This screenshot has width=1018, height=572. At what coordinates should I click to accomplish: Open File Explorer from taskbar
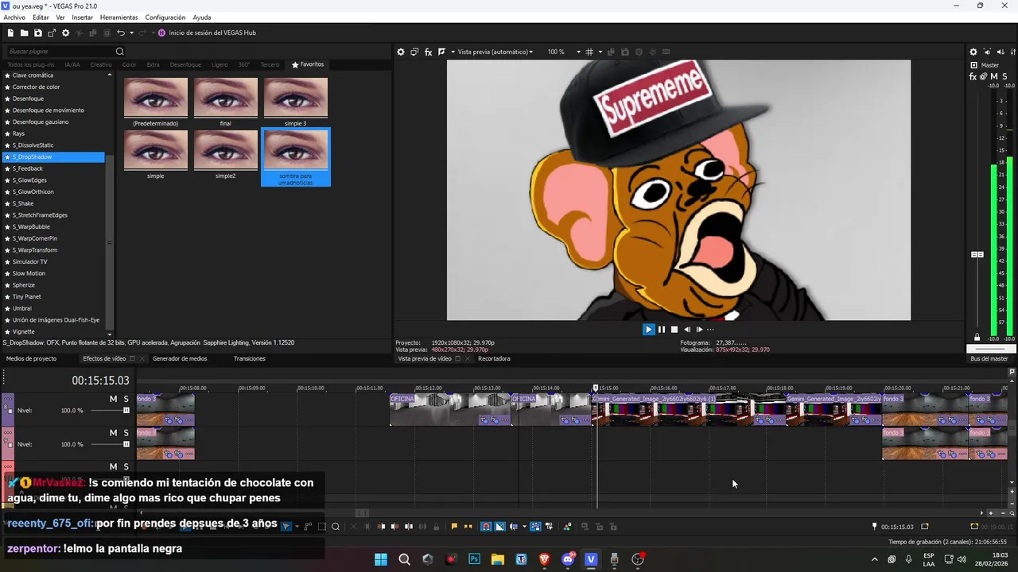pyautogui.click(x=498, y=559)
